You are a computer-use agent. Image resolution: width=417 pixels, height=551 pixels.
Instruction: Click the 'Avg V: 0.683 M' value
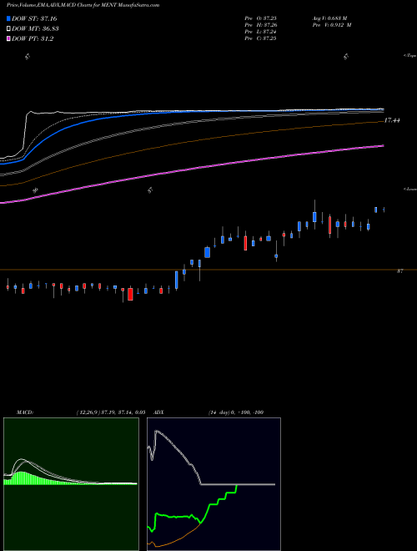click(329, 18)
